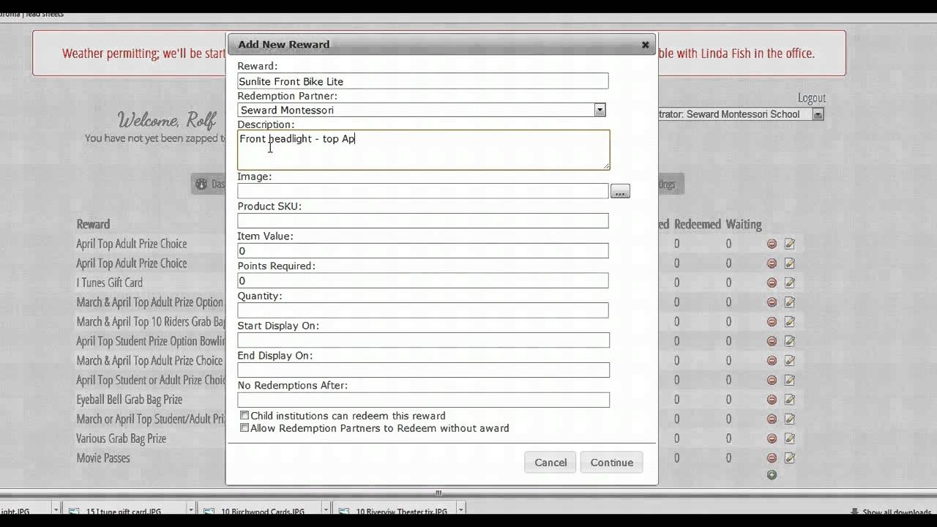Open menu arrow for 10 Birchwood Cards.JPG
Screen dimensions: 937x527
pyautogui.click(x=325, y=510)
